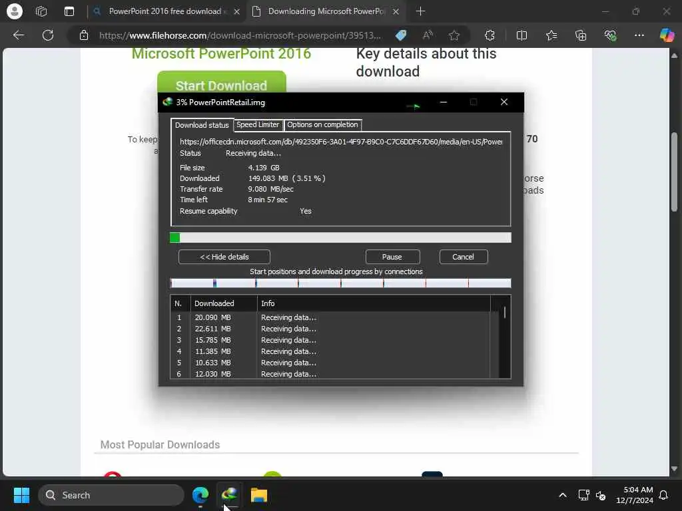Viewport: 682px width, 511px height.
Task: Click the IDM icon in dialog title bar
Action: 167,102
